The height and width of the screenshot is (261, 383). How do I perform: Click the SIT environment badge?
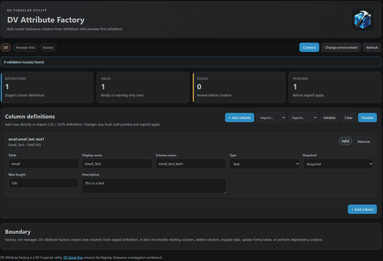pyautogui.click(x=6, y=47)
